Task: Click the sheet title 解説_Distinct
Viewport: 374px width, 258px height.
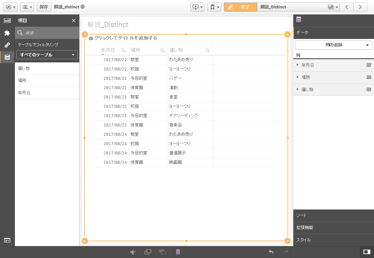Action: (108, 24)
